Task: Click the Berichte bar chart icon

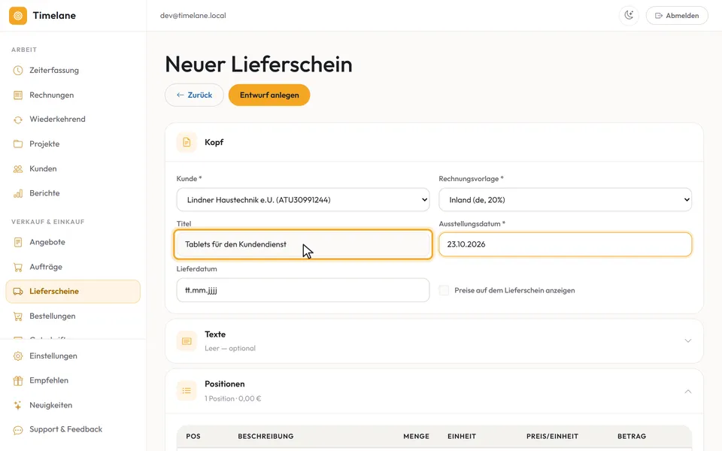Action: [18, 193]
